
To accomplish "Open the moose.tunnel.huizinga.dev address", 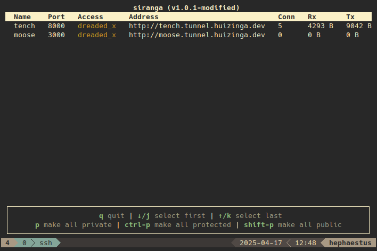I will click(x=196, y=35).
